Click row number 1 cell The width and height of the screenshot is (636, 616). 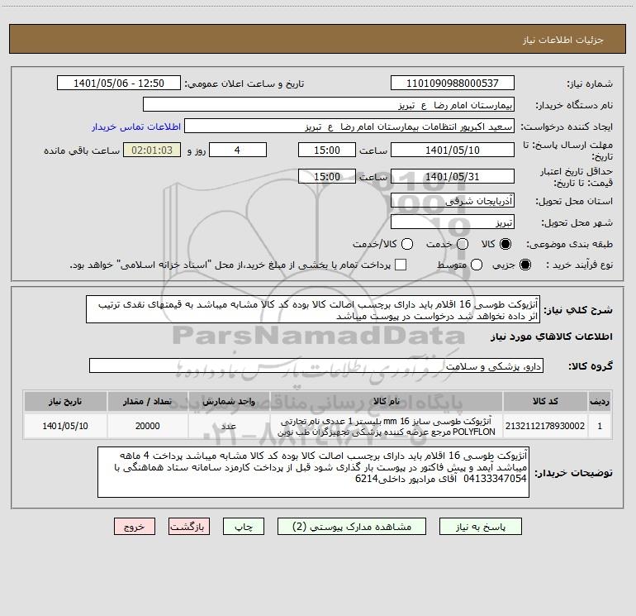point(600,426)
